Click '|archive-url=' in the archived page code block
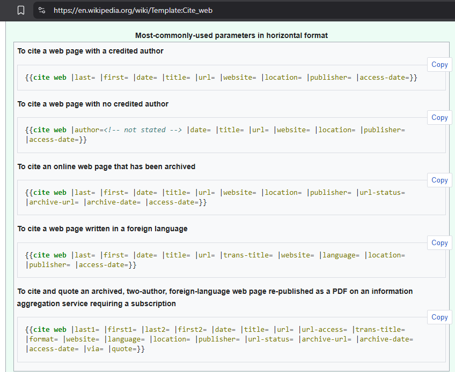455x372 pixels. [x=52, y=202]
